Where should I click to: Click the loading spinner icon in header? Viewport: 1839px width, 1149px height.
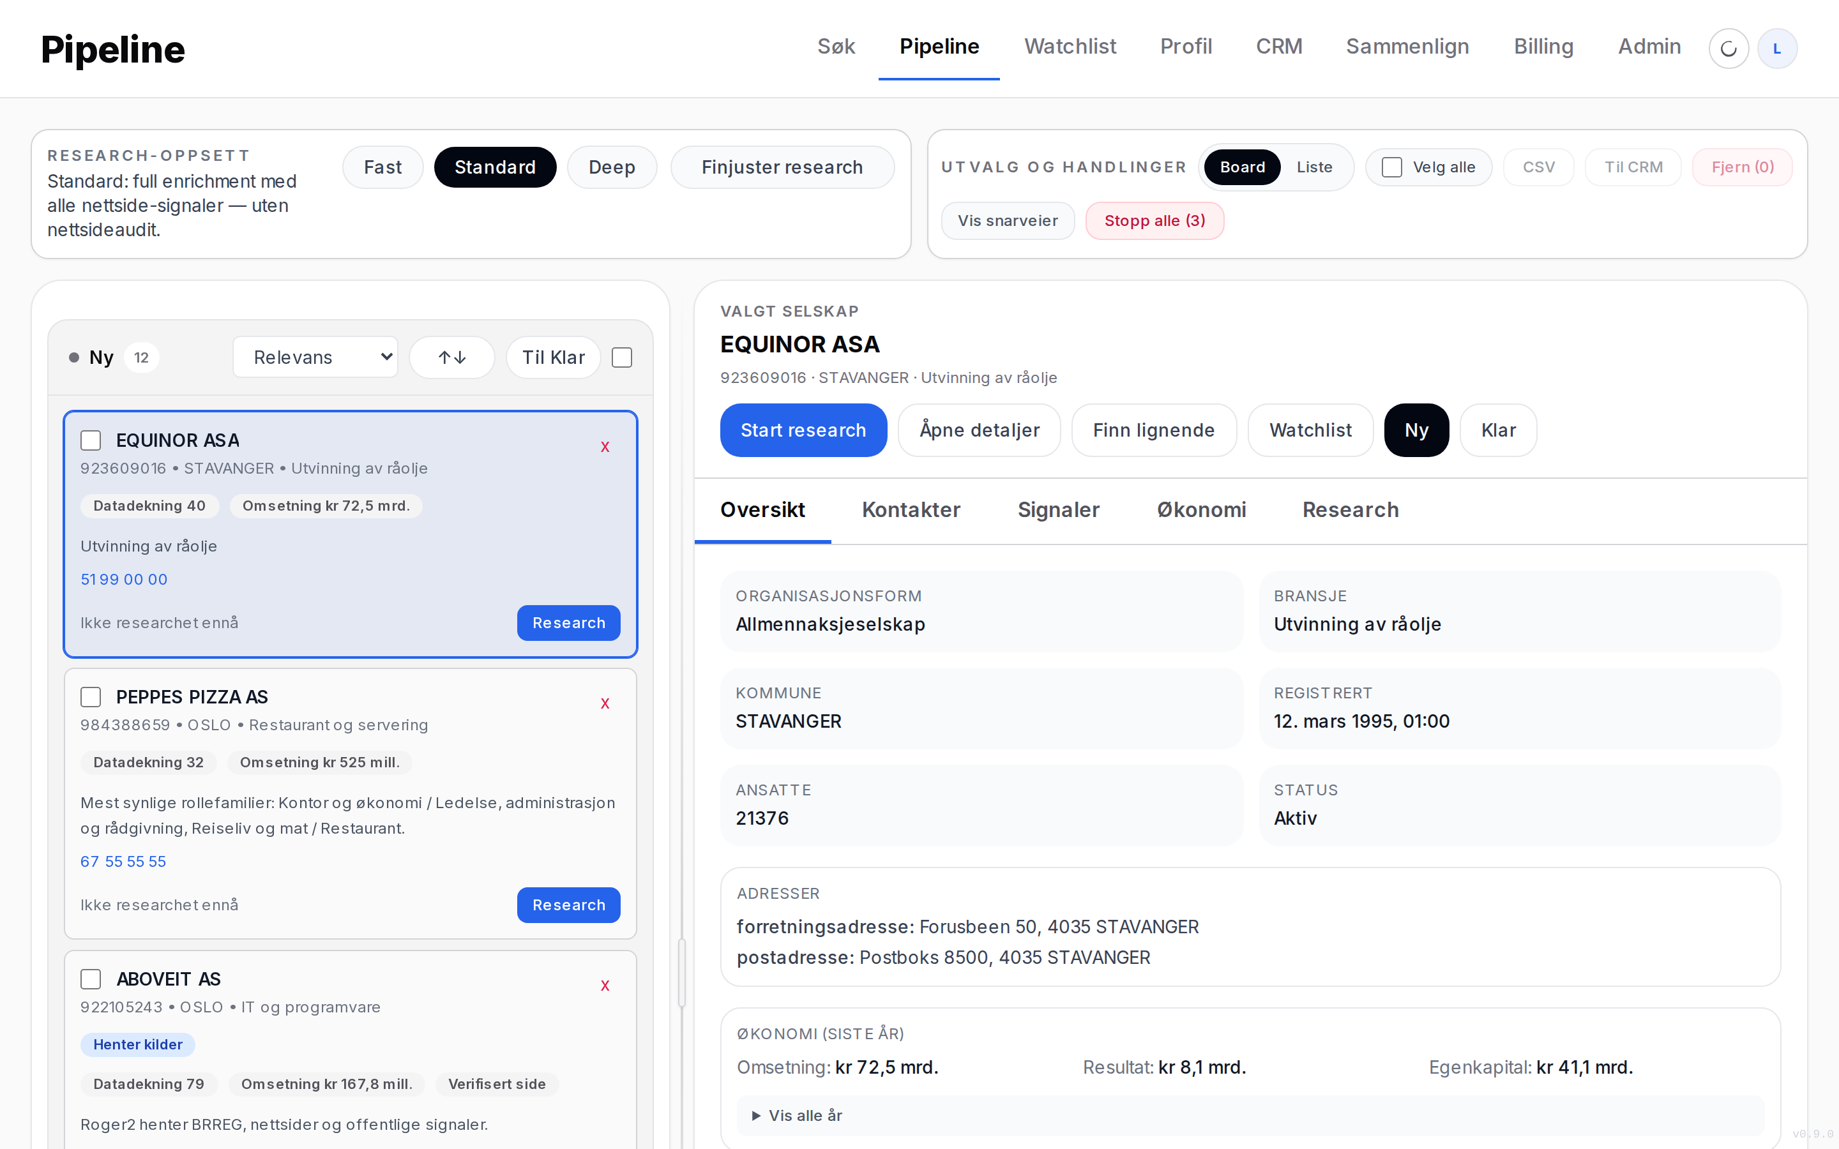1728,49
